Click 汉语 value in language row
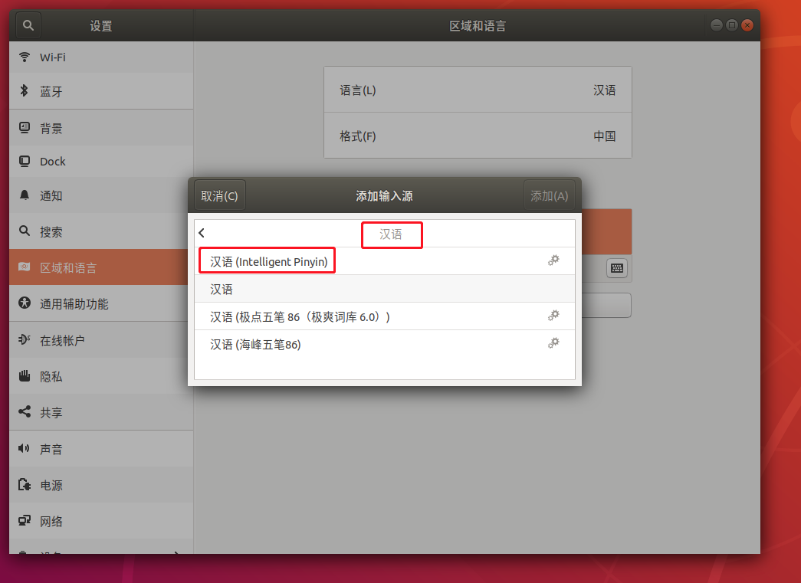This screenshot has height=583, width=801. coord(604,90)
